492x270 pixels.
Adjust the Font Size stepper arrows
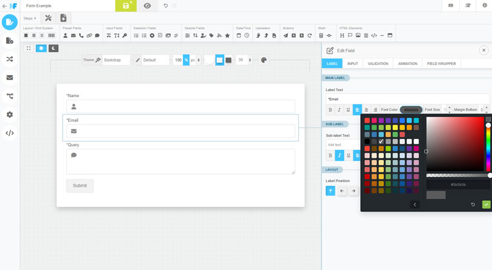[449, 109]
